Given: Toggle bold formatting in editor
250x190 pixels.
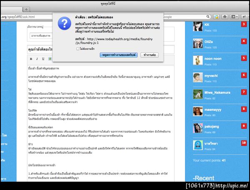Looking at the screenshot, I should [31, 59].
